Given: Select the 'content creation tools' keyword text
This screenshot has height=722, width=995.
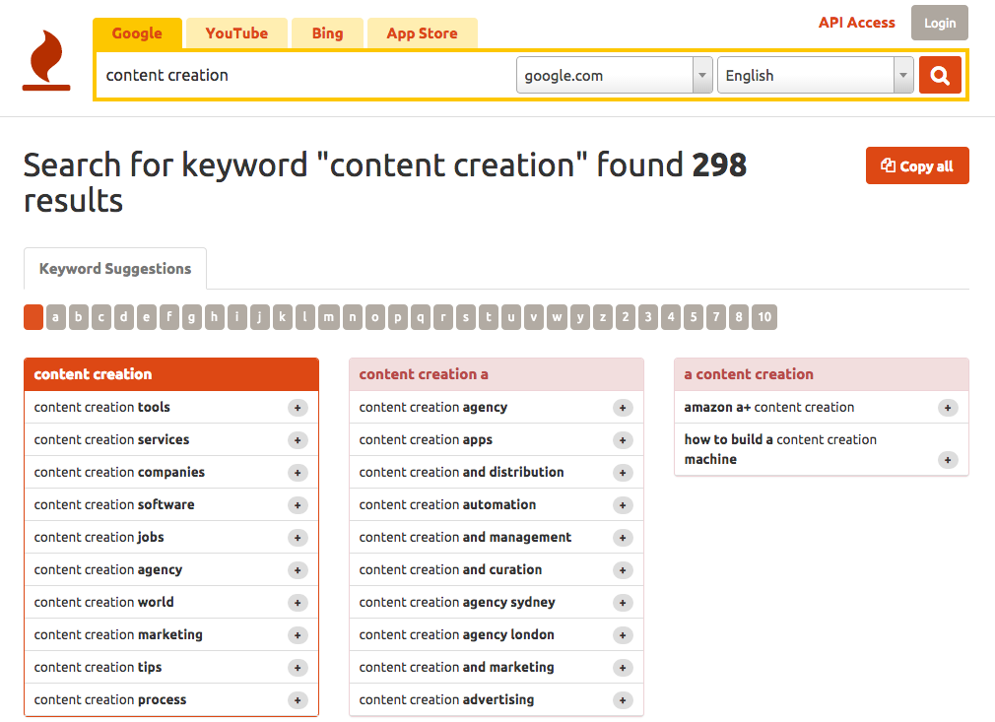Looking at the screenshot, I should [x=102, y=408].
